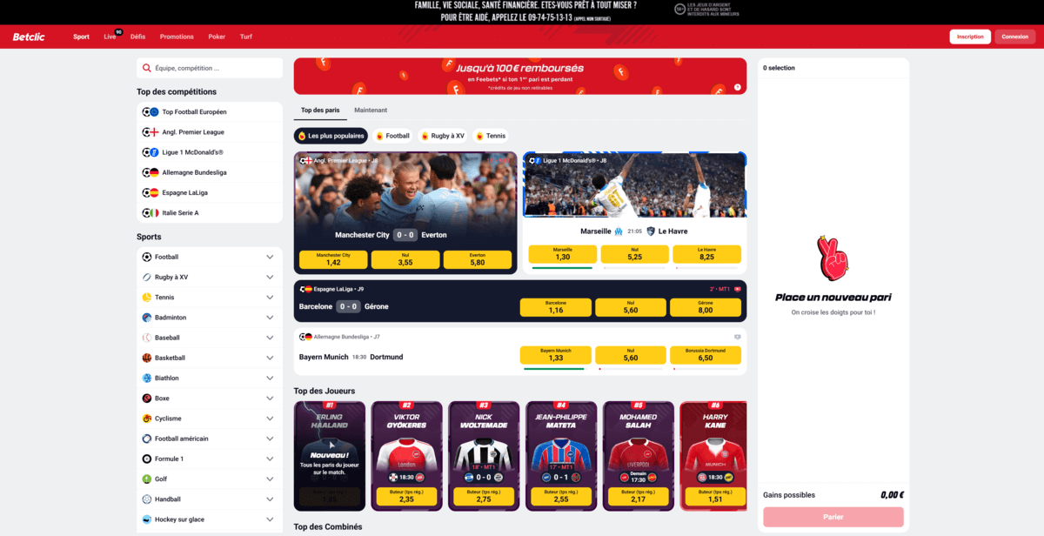Viewport: 1044px width, 536px height.
Task: Select Manchester City odds 1,42
Action: [x=333, y=259]
